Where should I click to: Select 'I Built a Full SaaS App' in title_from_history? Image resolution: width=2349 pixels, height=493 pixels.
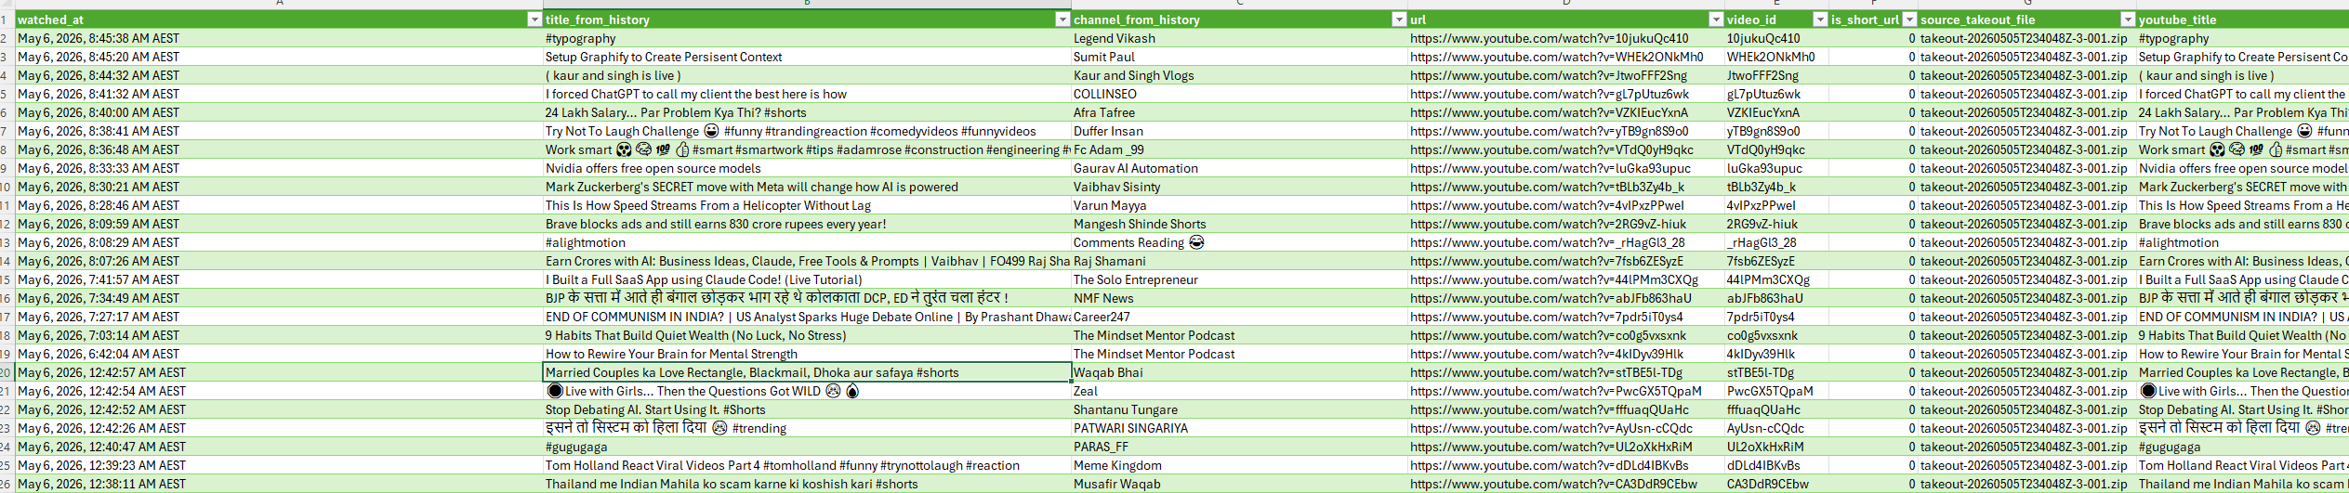[x=807, y=279]
